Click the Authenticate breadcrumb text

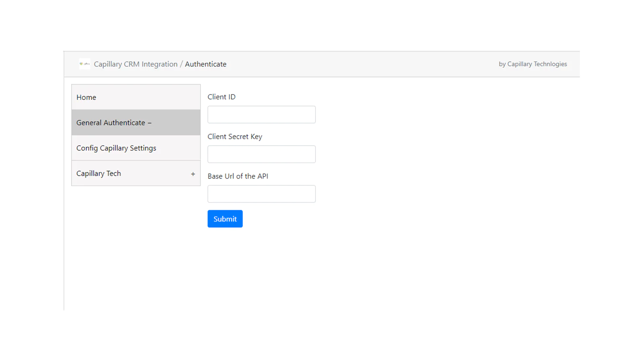coord(205,64)
